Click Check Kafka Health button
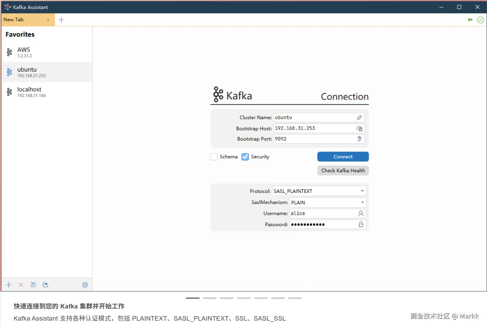This screenshot has height=328, width=487. (x=343, y=171)
